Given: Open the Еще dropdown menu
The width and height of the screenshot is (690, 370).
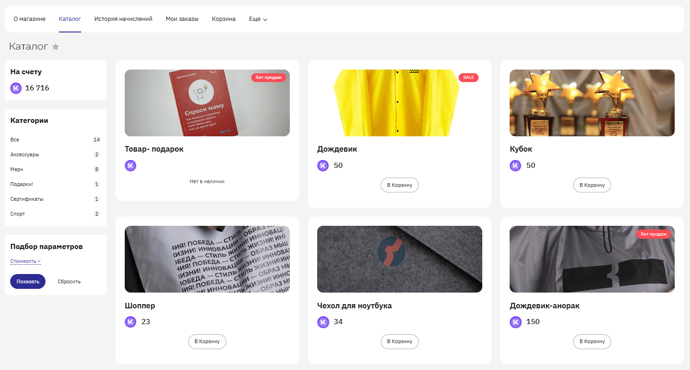Looking at the screenshot, I should (x=258, y=19).
